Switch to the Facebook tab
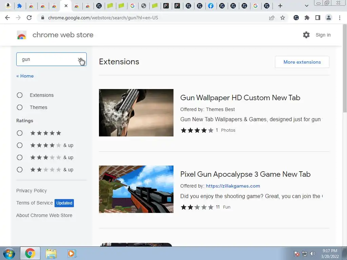 pyautogui.click(x=211, y=6)
